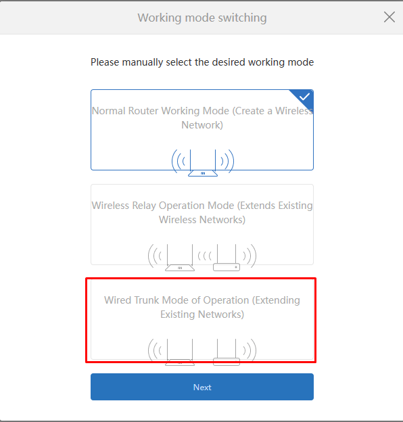Viewport: 403px width, 422px height.
Task: Select Normal Router Working Mode option
Action: click(x=202, y=130)
